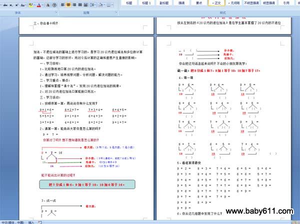Click the enclosed character icon

click(54, 5)
